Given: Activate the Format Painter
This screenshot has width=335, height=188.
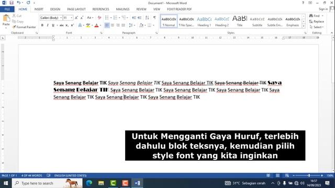Looking at the screenshot, I should 24,27.
